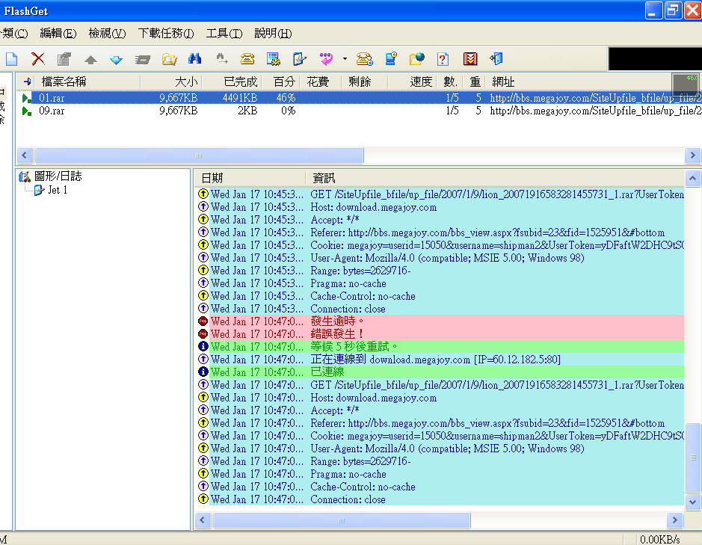Screen dimensions: 702x545
Task: Click the log pane scroll left arrow
Action: point(203,520)
